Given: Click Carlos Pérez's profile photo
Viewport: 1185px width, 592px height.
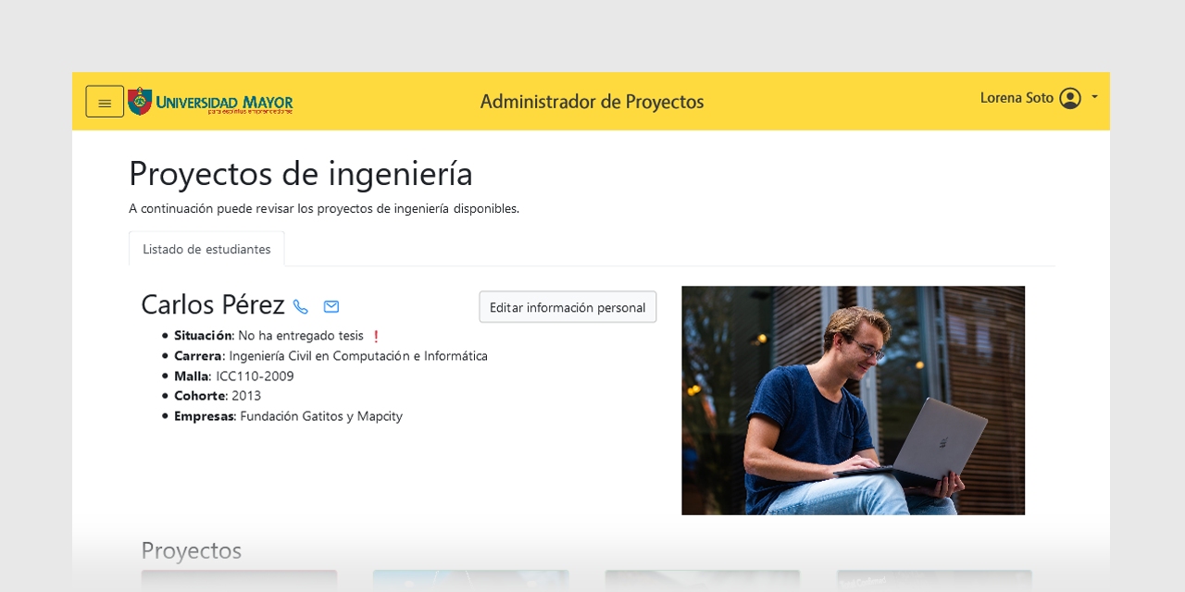Looking at the screenshot, I should click(853, 400).
